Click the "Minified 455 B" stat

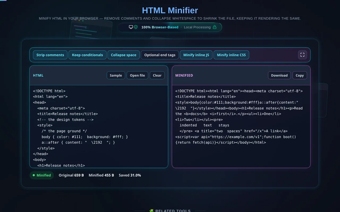click(x=101, y=175)
